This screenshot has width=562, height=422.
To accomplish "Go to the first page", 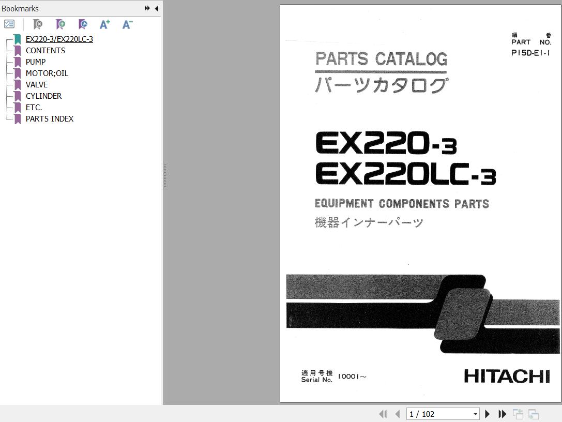I will pos(383,414).
